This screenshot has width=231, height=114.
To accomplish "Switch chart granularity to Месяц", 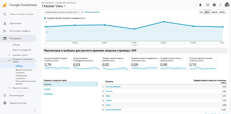I will click(222, 12).
